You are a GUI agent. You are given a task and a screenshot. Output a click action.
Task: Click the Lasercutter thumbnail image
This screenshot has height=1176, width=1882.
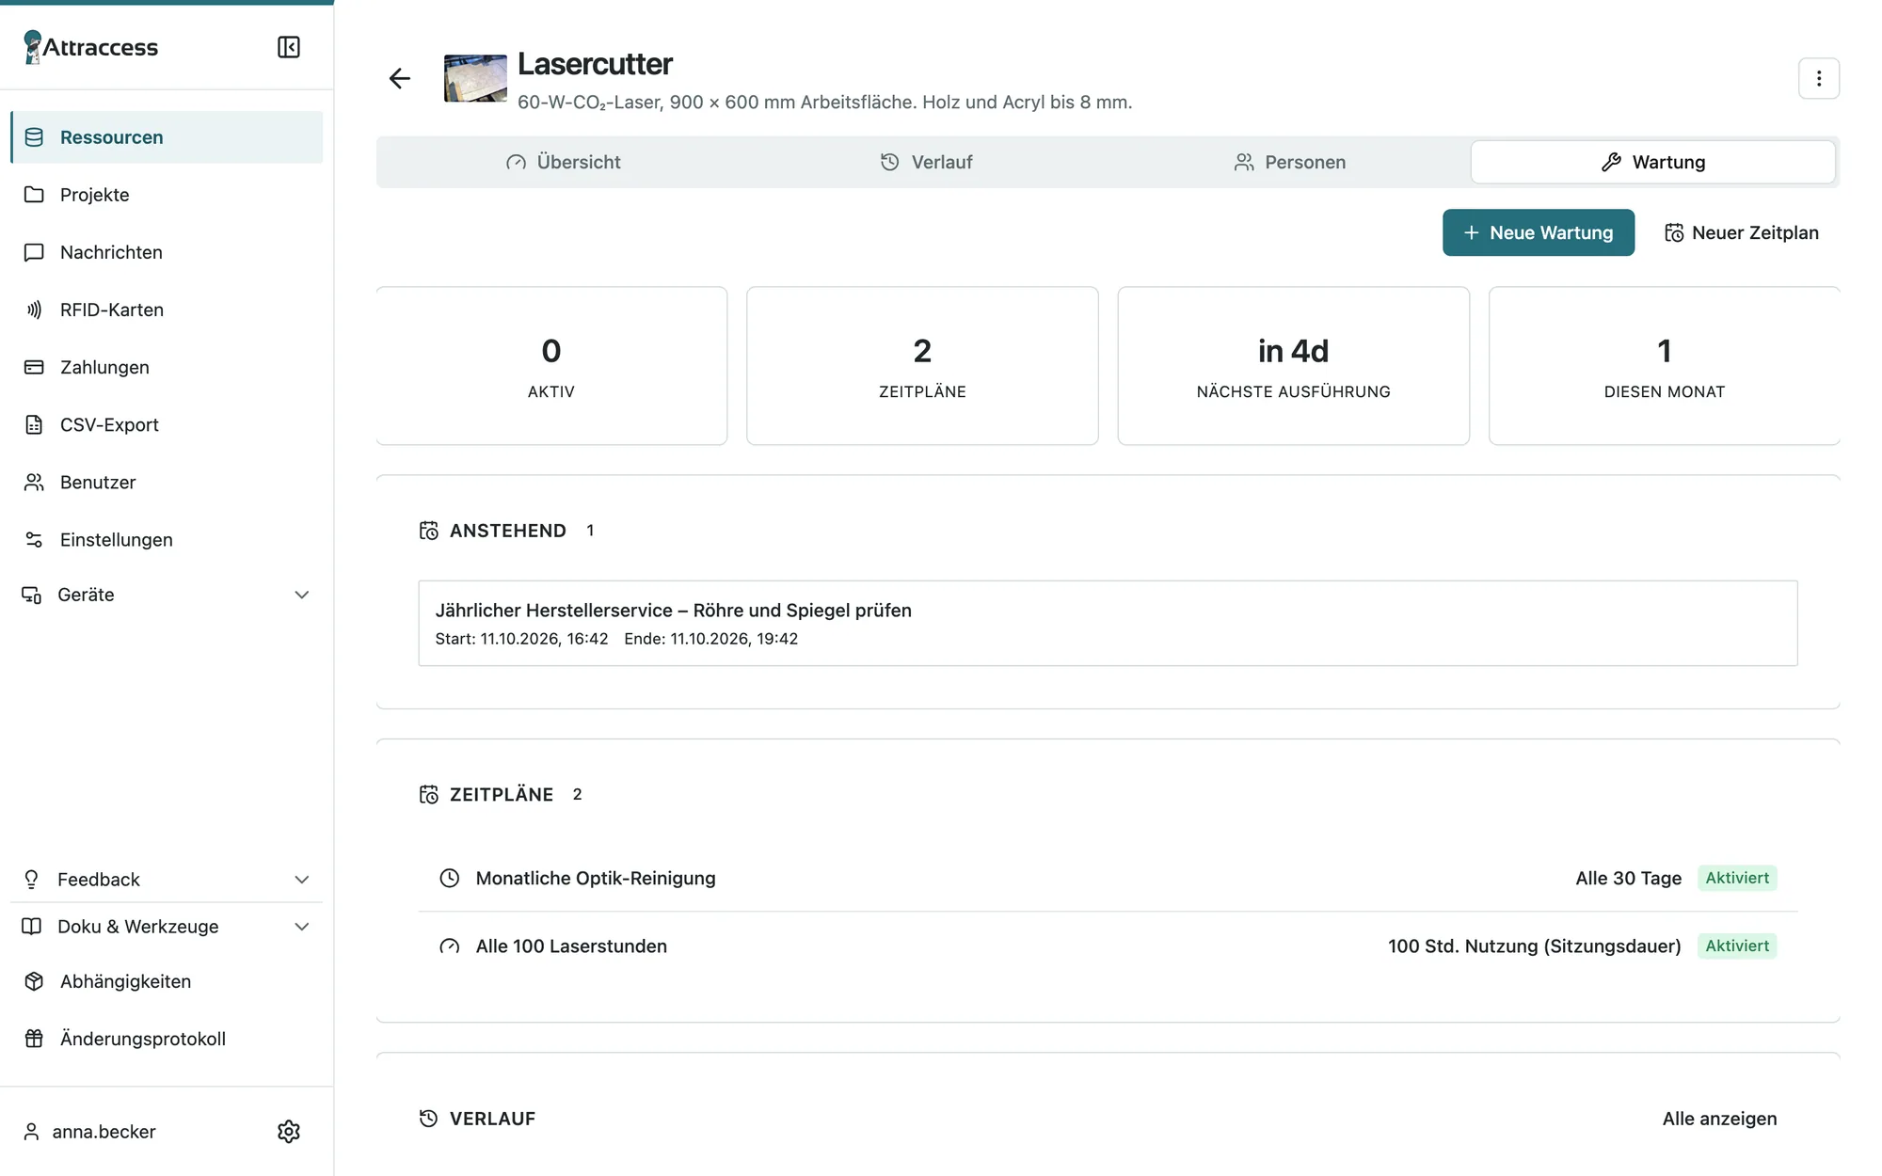pyautogui.click(x=475, y=78)
